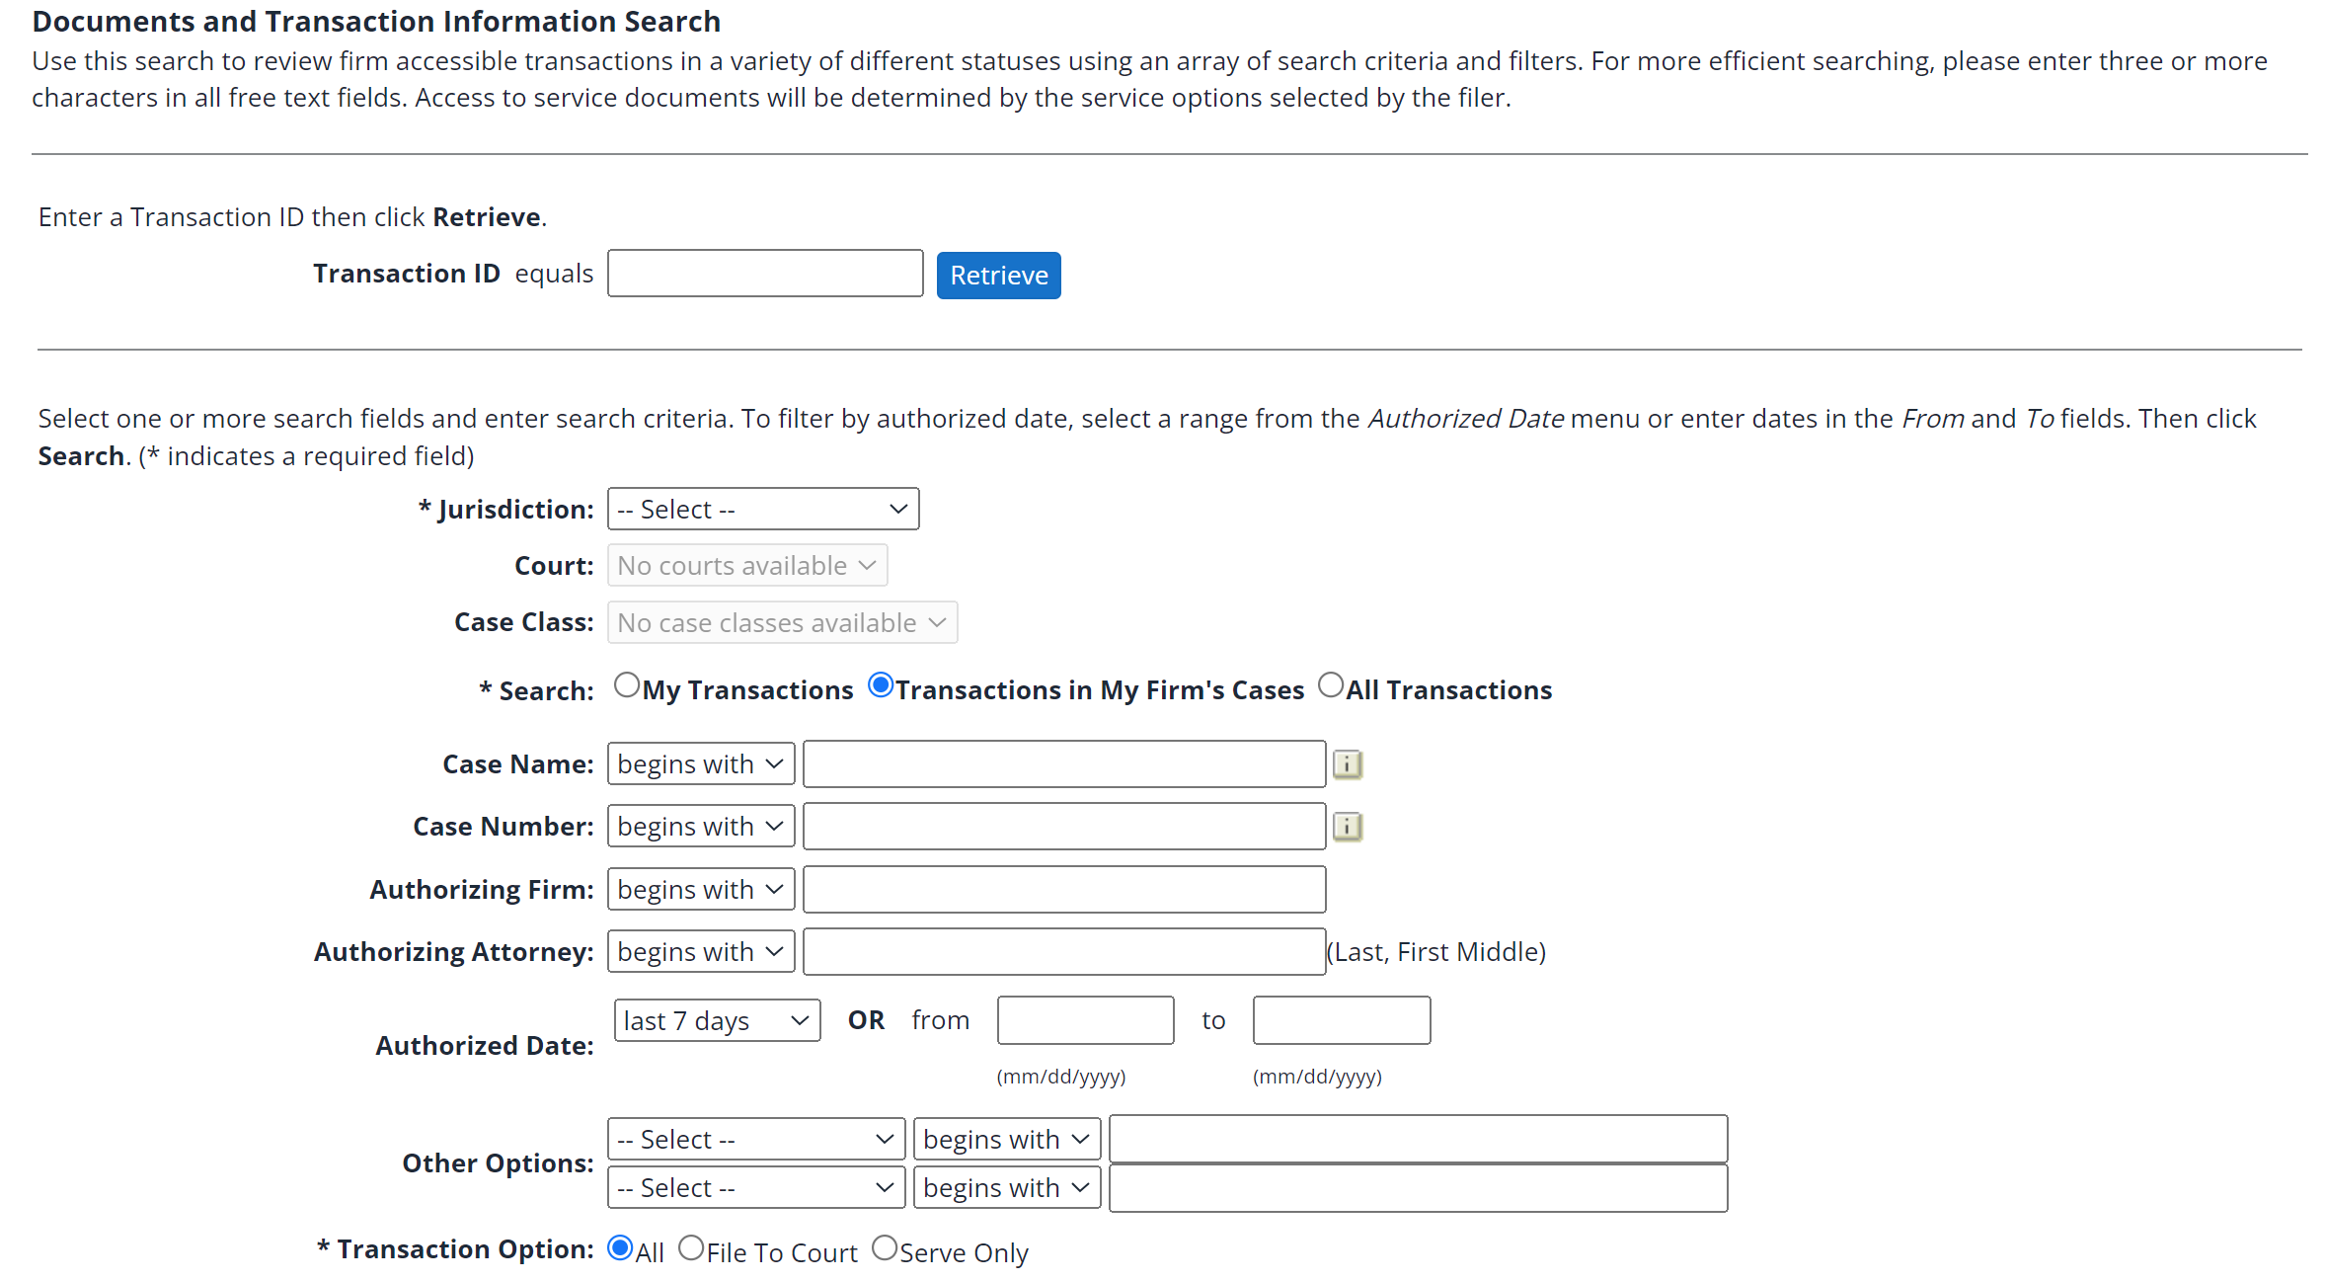2325x1281 pixels.
Task: Click the Case Number info icon
Action: [x=1347, y=827]
